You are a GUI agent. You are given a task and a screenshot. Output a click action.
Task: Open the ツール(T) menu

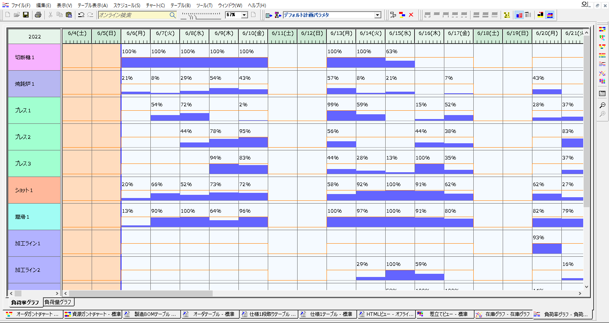[x=204, y=6]
